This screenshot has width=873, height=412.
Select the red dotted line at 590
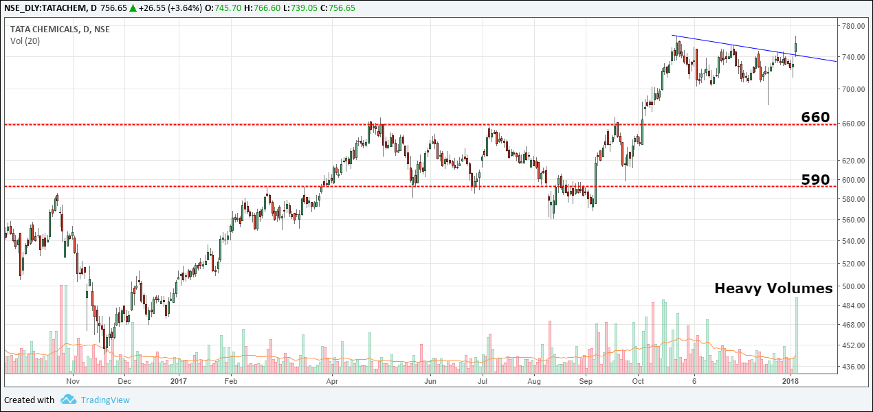pyautogui.click(x=419, y=186)
